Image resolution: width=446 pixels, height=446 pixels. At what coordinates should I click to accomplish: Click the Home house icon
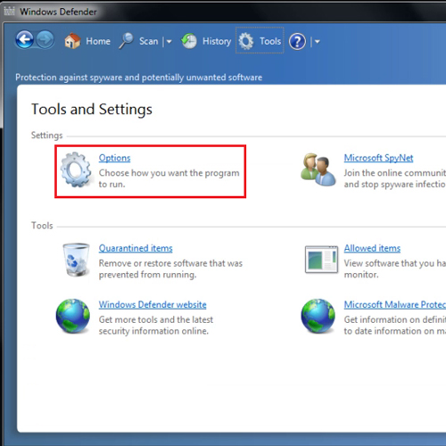coord(72,41)
